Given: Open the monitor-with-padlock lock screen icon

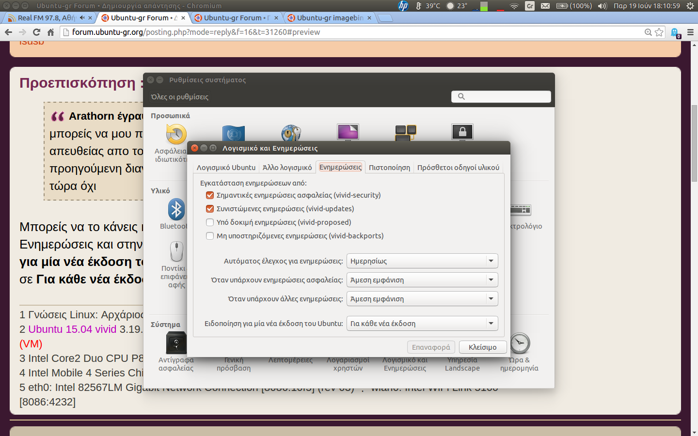Looking at the screenshot, I should pyautogui.click(x=462, y=133).
